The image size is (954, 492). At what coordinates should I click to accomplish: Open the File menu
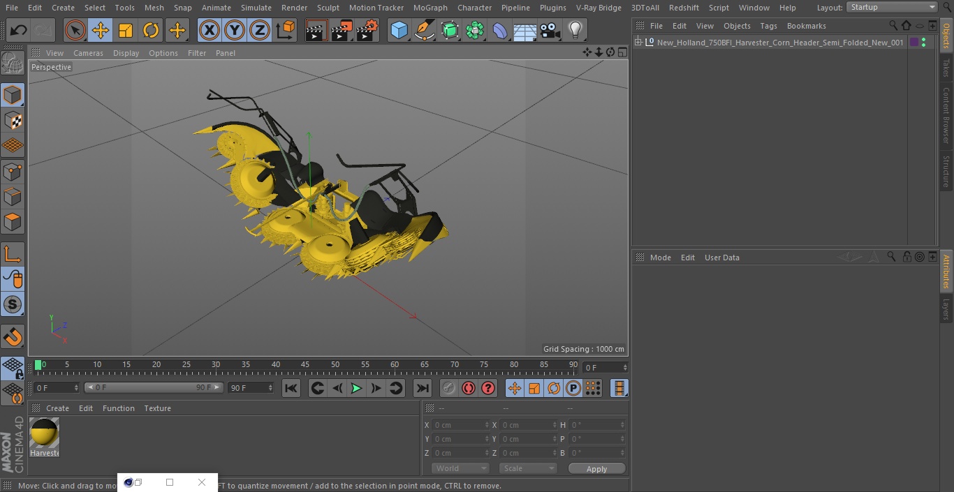point(12,8)
